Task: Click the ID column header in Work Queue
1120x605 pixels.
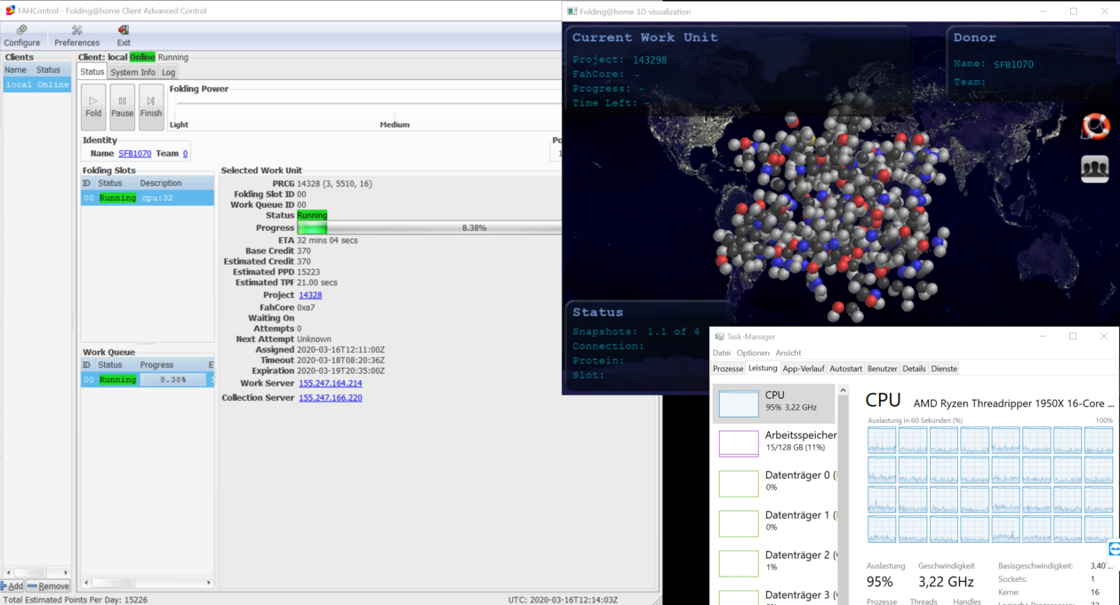Action: [86, 365]
